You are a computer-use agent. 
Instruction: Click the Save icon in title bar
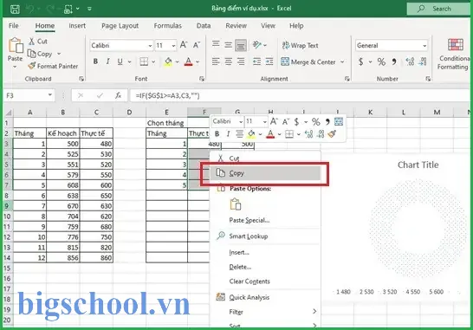click(x=15, y=9)
